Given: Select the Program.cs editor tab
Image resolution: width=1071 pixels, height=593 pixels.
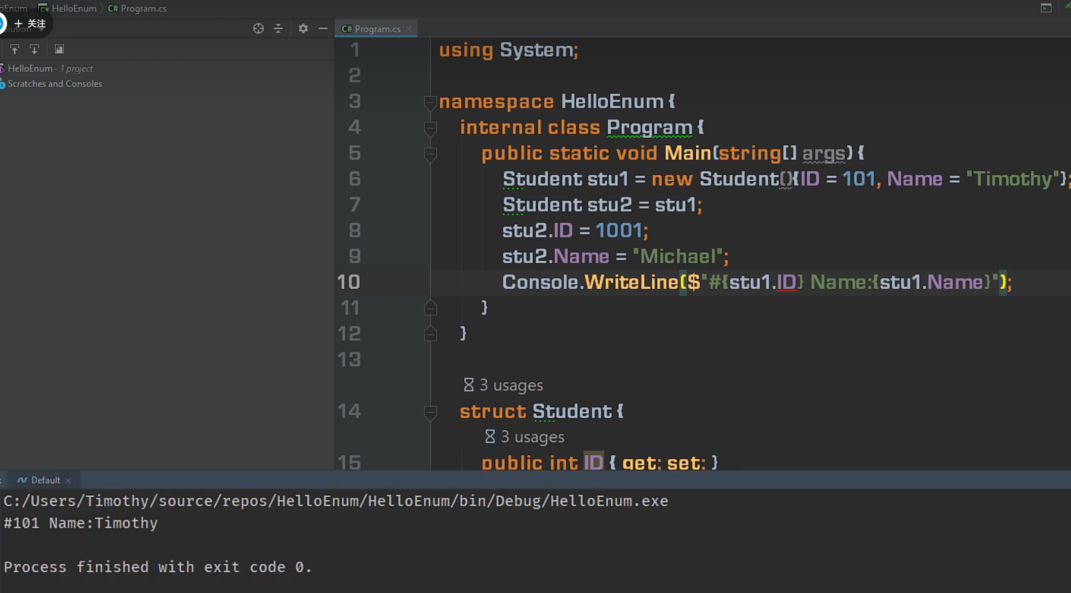Looking at the screenshot, I should point(376,29).
